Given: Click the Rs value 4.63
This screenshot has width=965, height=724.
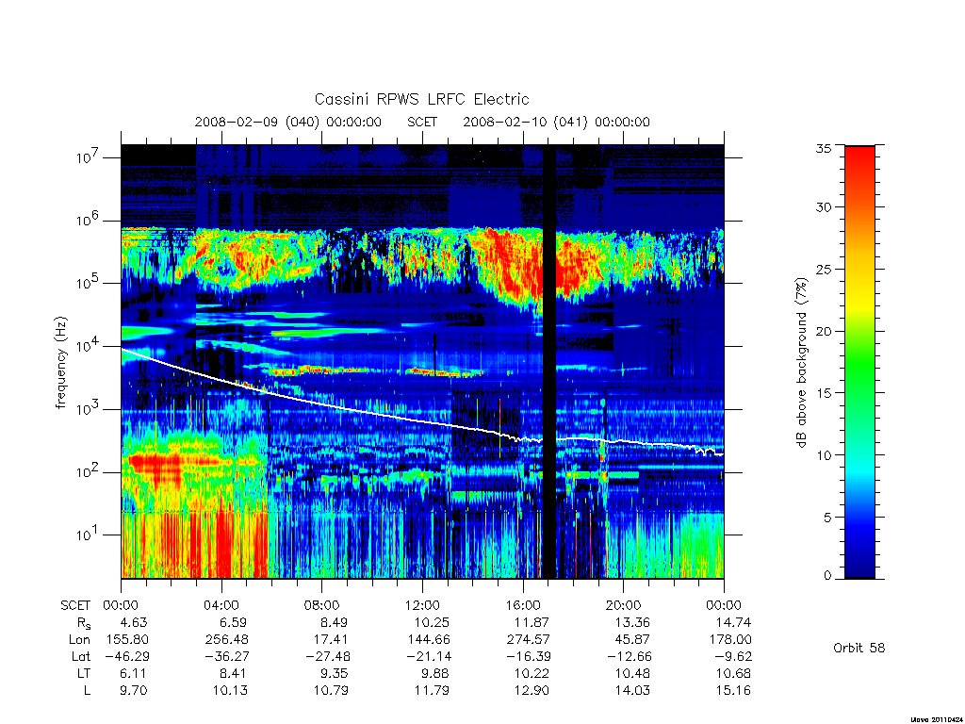Looking at the screenshot, I should 134,622.
